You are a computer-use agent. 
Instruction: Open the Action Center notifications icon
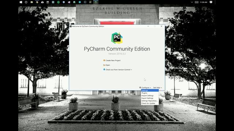click(x=211, y=2)
